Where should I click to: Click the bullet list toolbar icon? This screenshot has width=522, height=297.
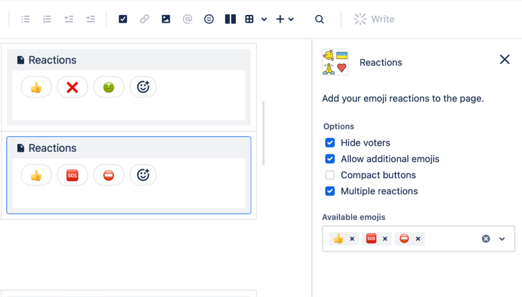(25, 19)
